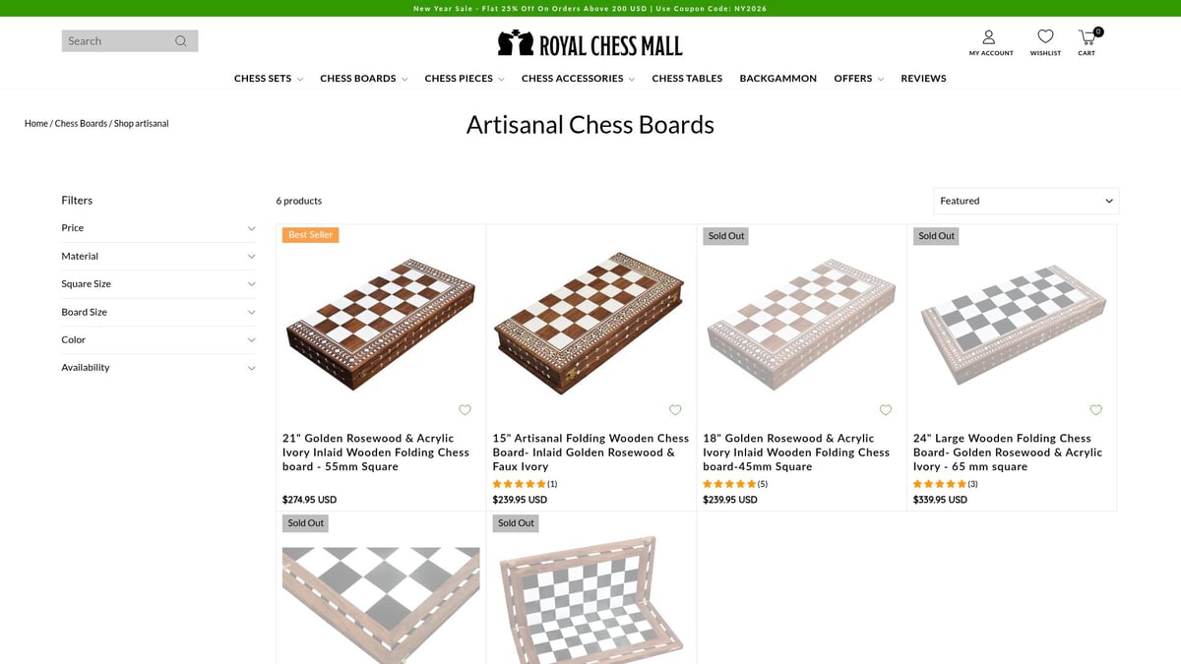Screen dimensions: 1181x664
Task: Open the Featured sort dropdown
Action: 1026,201
